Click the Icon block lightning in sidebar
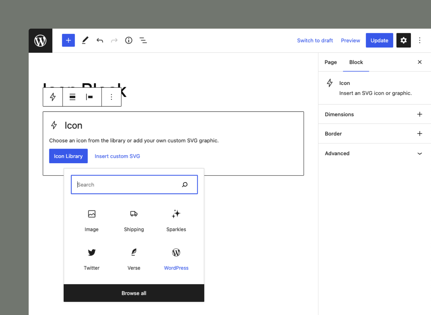 pyautogui.click(x=330, y=83)
